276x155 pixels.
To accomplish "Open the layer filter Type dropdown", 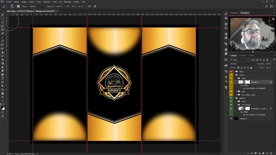I will (x=238, y=60).
